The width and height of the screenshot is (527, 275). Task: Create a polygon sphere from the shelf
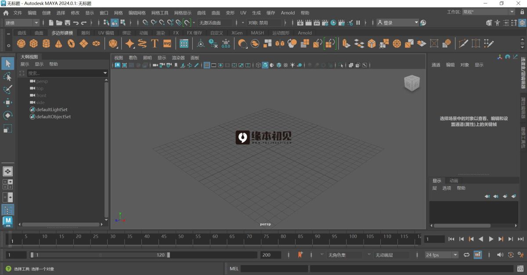click(x=21, y=43)
